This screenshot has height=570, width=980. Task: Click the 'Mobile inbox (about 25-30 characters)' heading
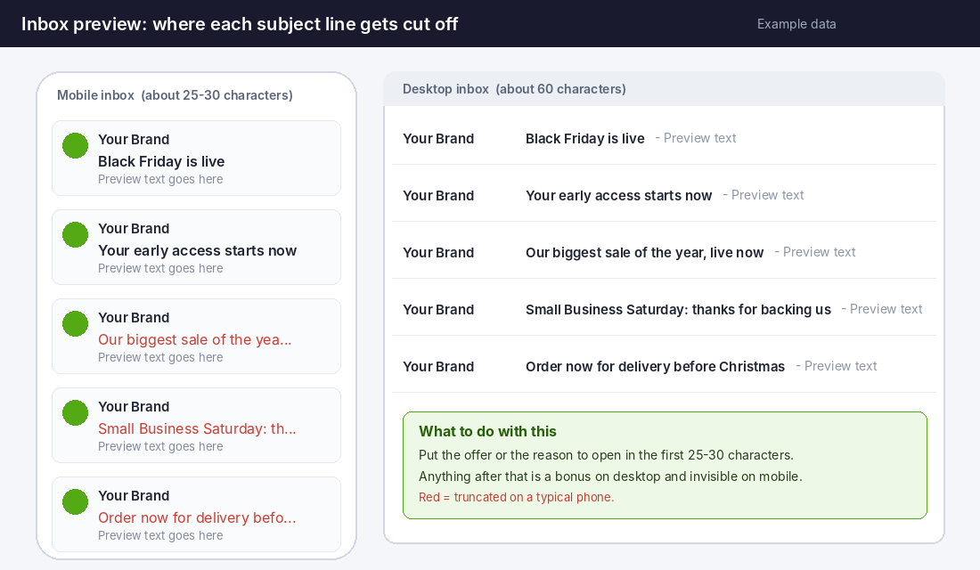(x=175, y=95)
